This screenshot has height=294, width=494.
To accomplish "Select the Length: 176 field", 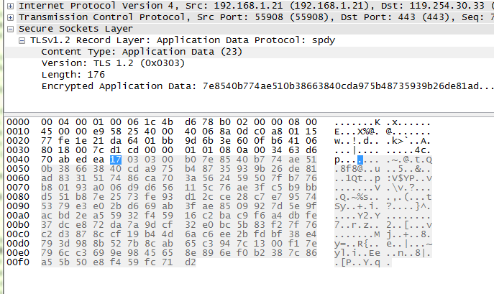I will [73, 75].
